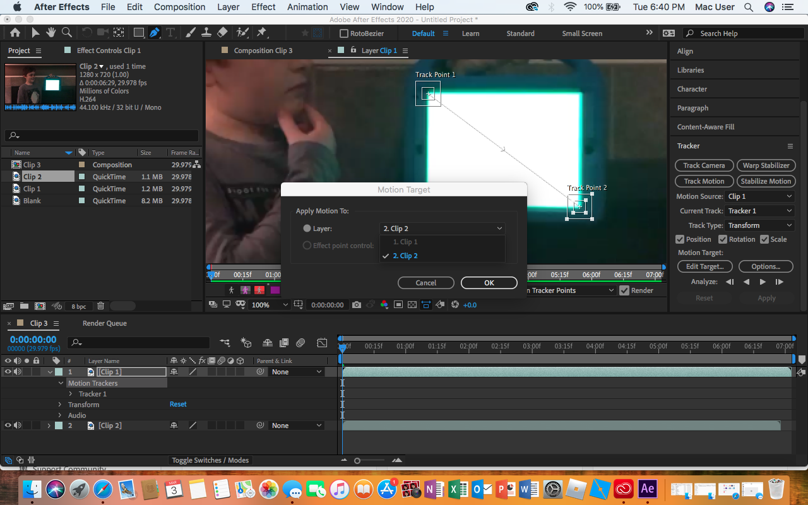The height and width of the screenshot is (505, 808).
Task: Toggle the Scale checkbox in Tracker
Action: pyautogui.click(x=764, y=239)
